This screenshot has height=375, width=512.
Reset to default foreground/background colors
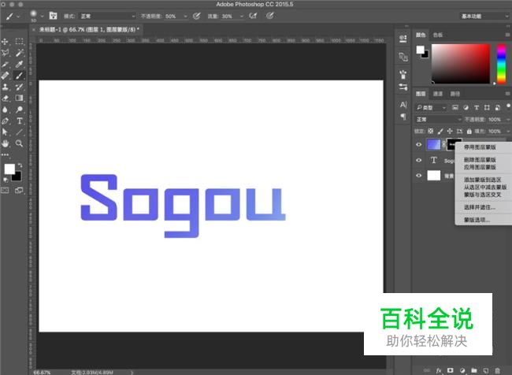[6, 180]
